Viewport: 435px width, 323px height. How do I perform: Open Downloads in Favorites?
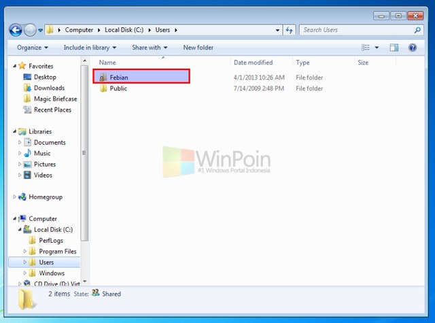(49, 88)
